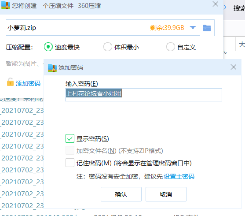245x216 pixels.
Task: Uncheck the 显示密码 checkbox
Action: pos(70,138)
